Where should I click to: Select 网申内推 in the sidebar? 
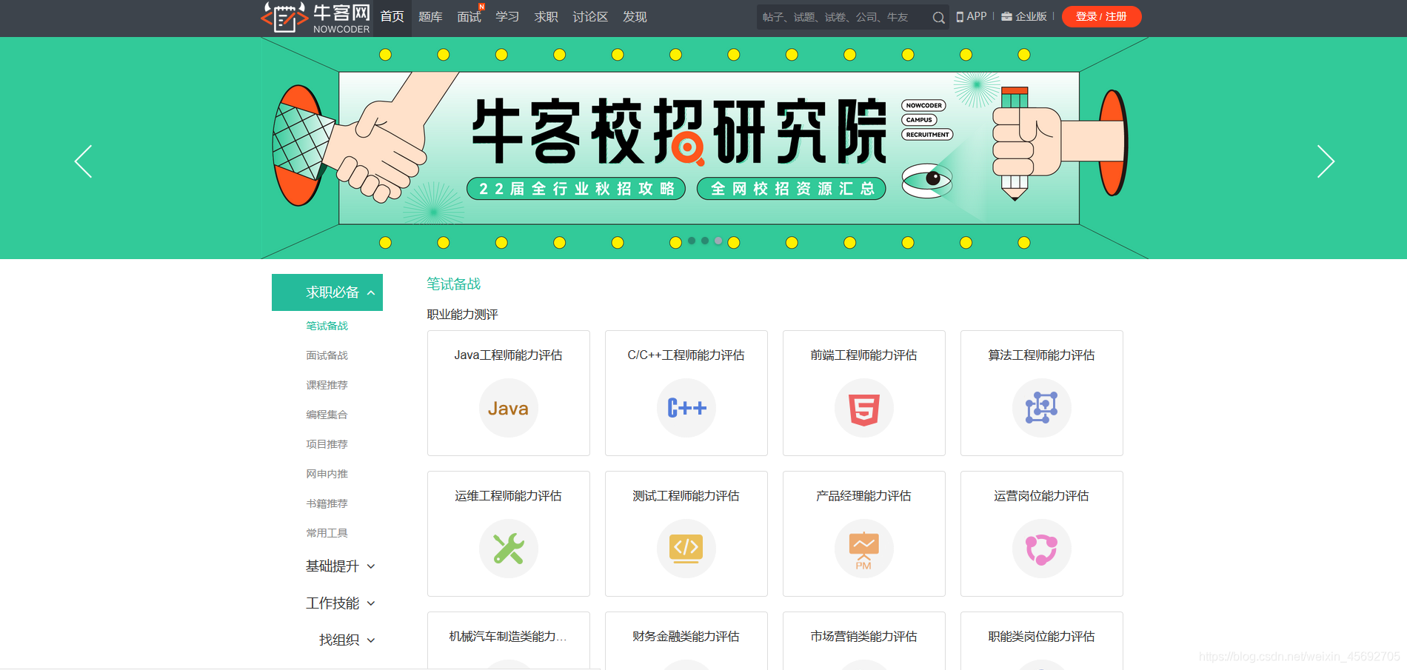(x=327, y=474)
